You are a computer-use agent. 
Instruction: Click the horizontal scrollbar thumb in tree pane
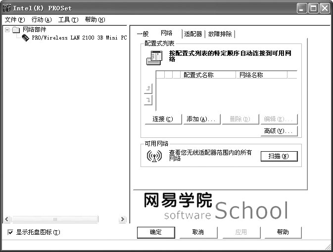pyautogui.click(x=55, y=219)
